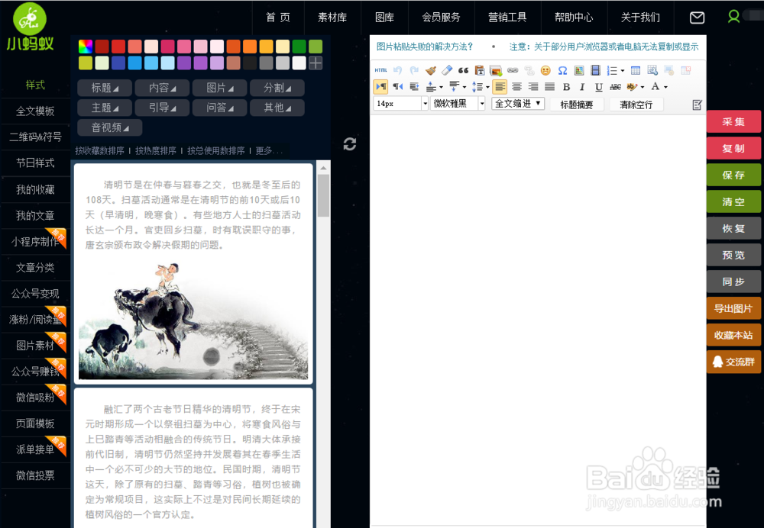764x528 pixels.
Task: Click the edit note icon at toolbar right
Action: pos(698,105)
